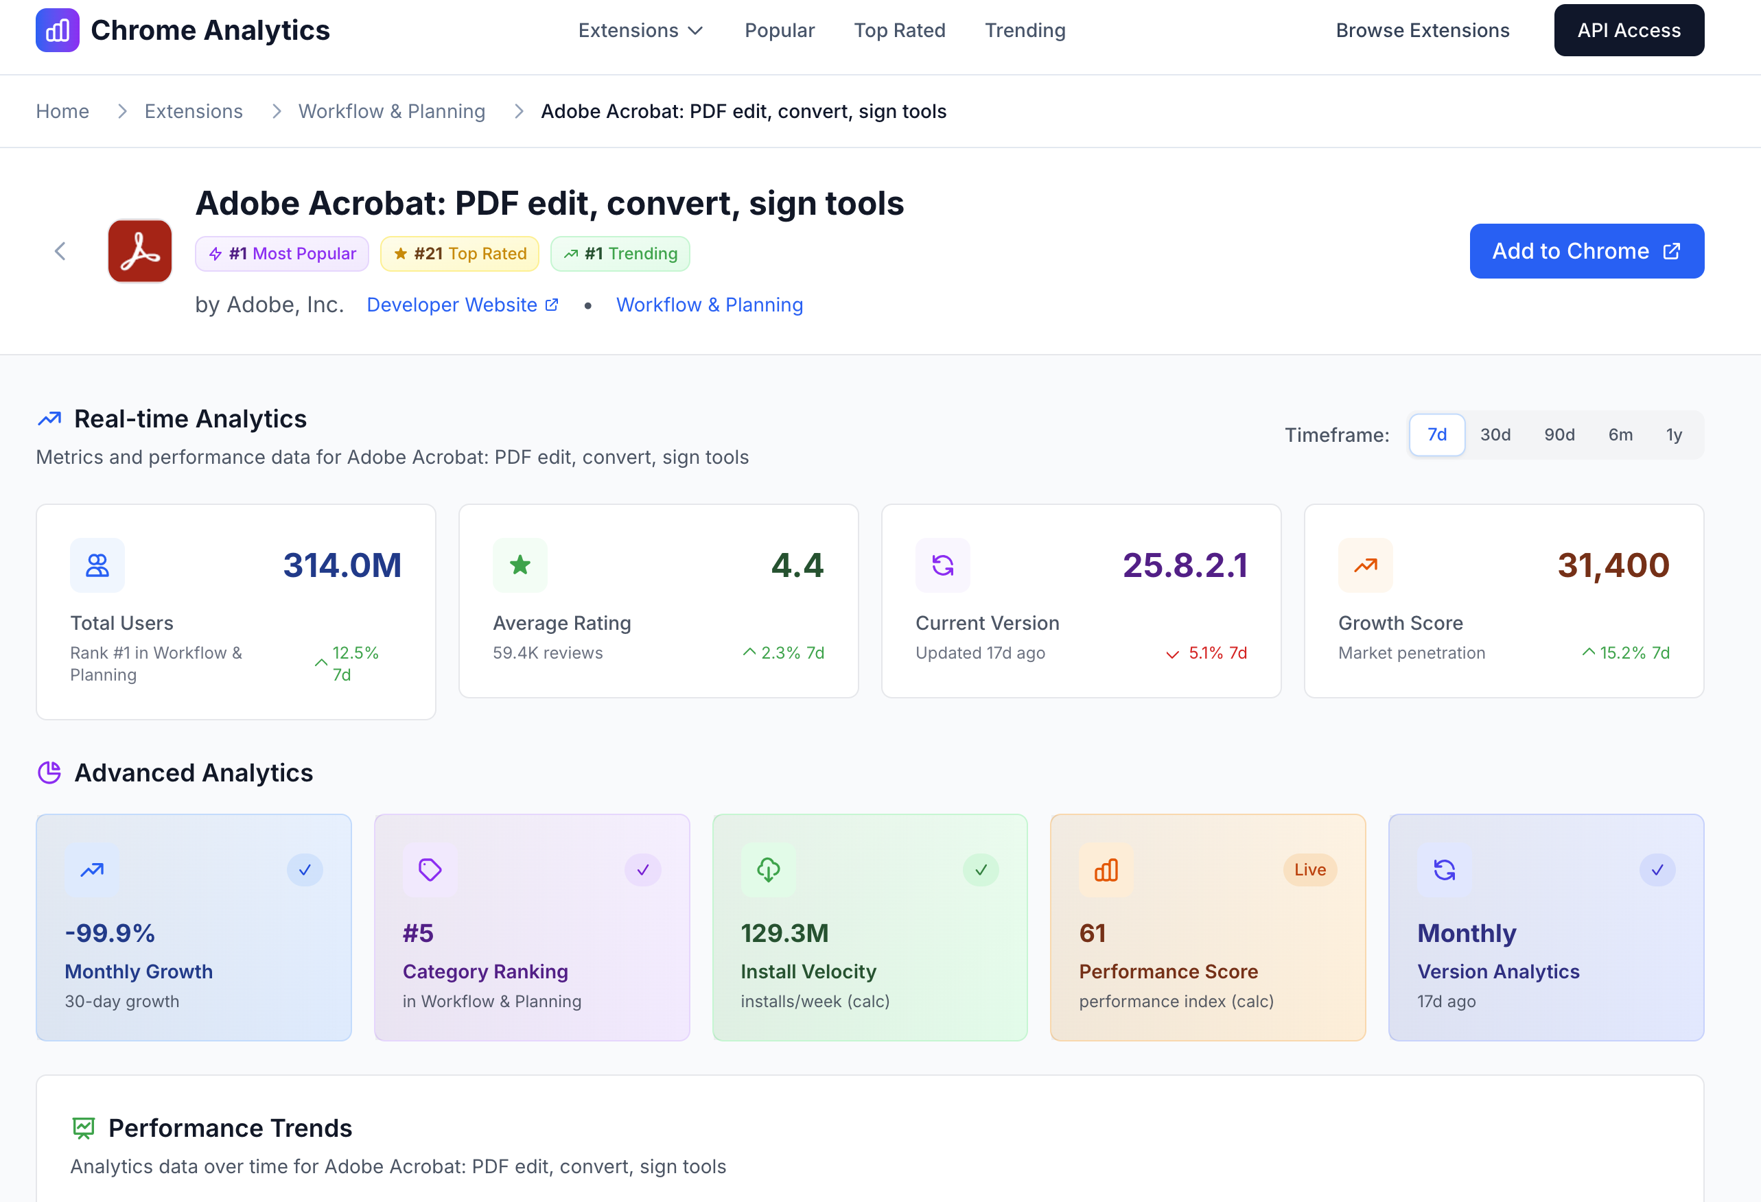
Task: Click the Add to Chrome button
Action: coord(1586,250)
